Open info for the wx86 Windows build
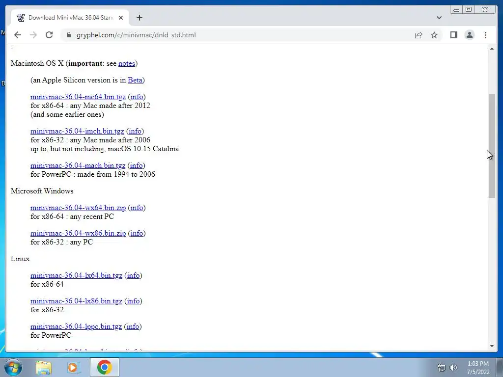The image size is (503, 377). pyautogui.click(x=137, y=233)
